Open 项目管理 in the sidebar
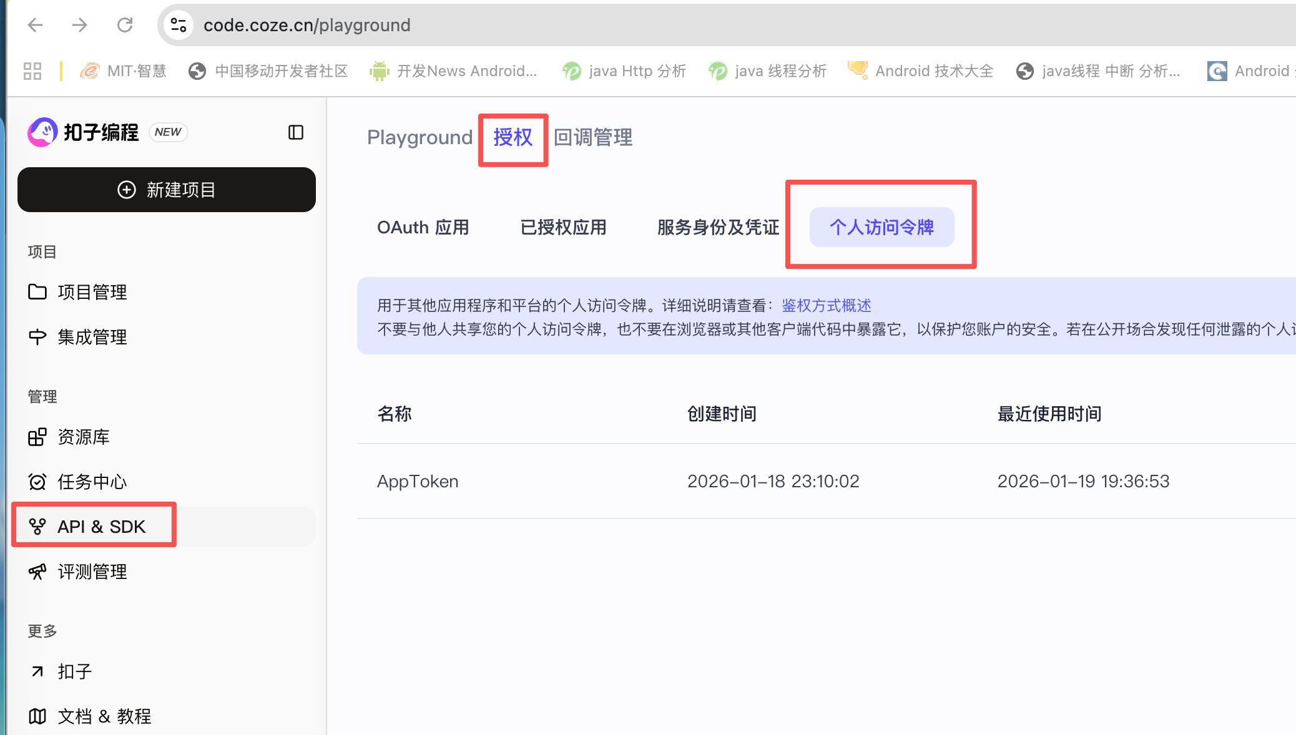Screen dimensions: 1296x735 (91, 291)
